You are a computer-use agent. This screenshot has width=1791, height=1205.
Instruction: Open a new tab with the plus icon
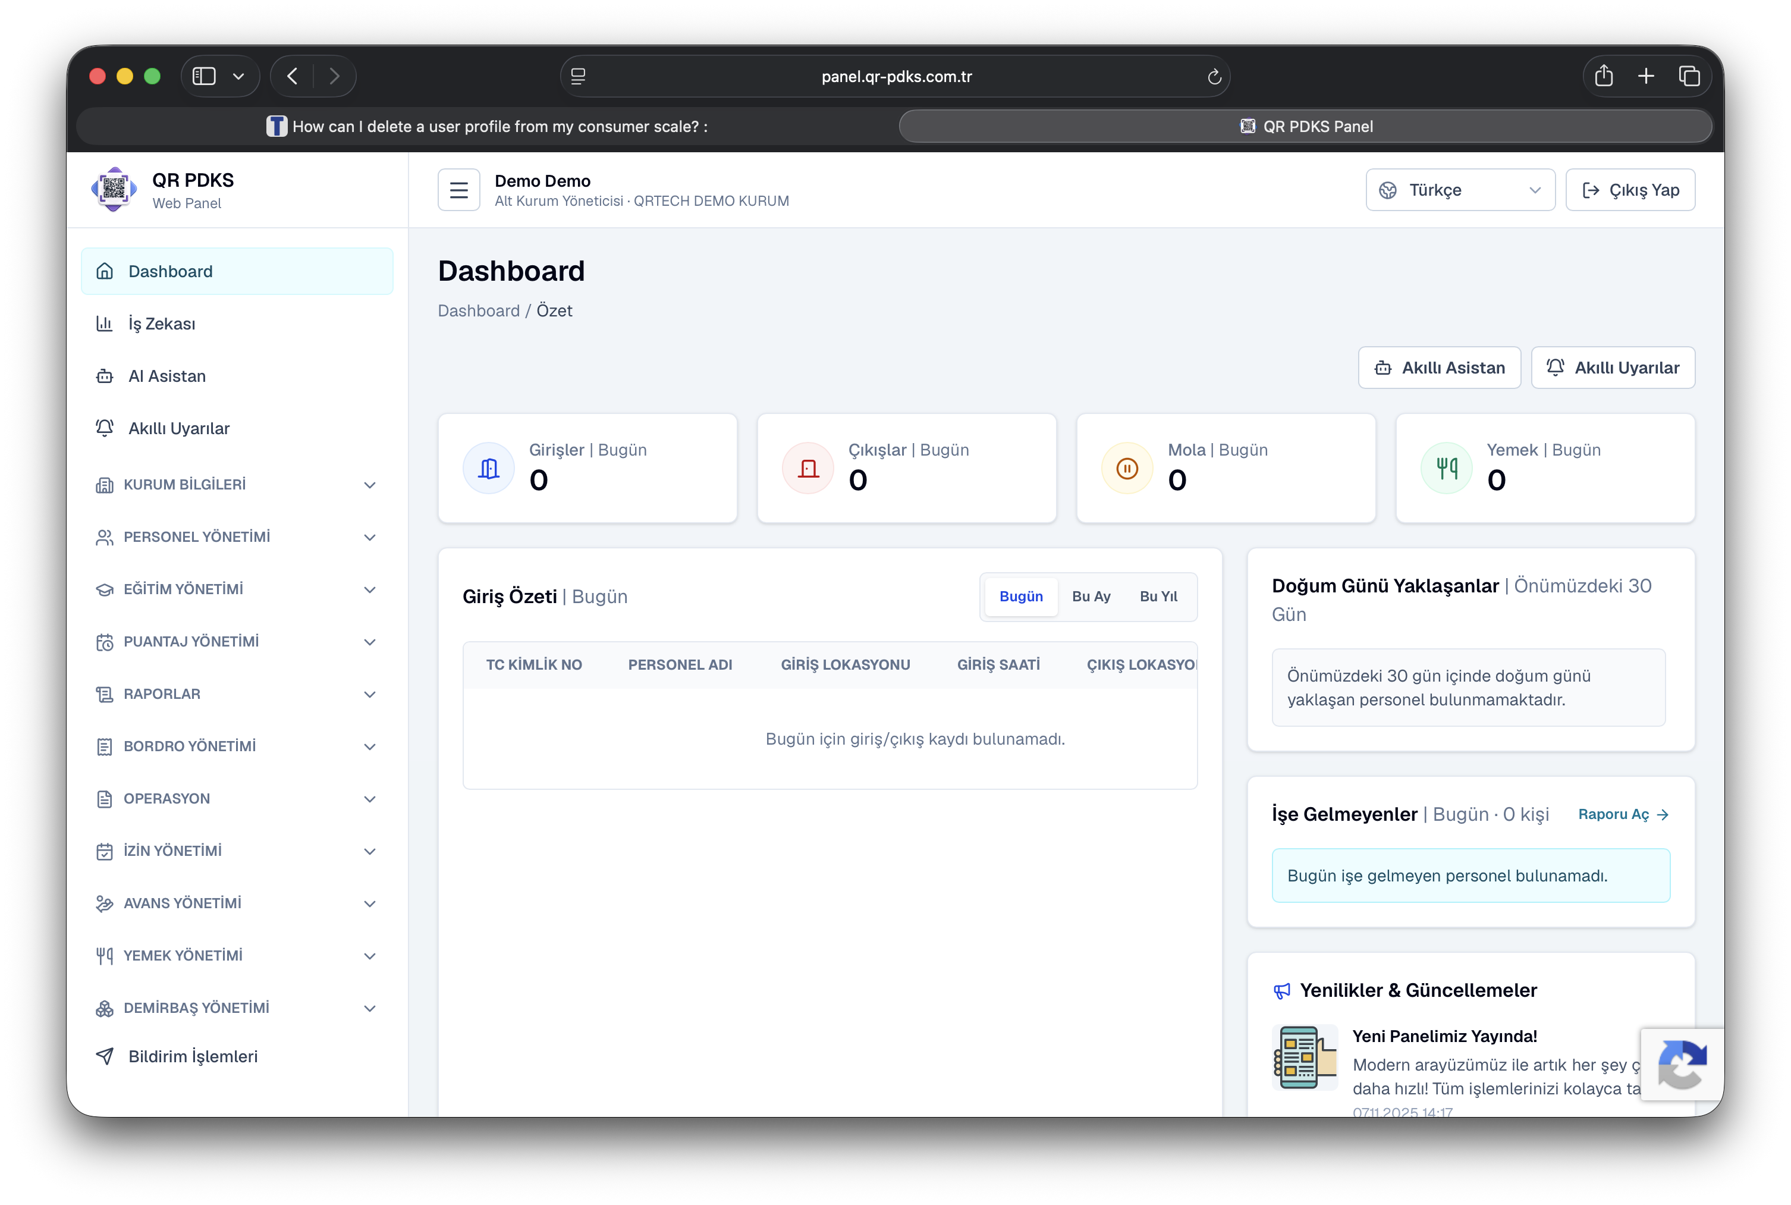point(1646,76)
